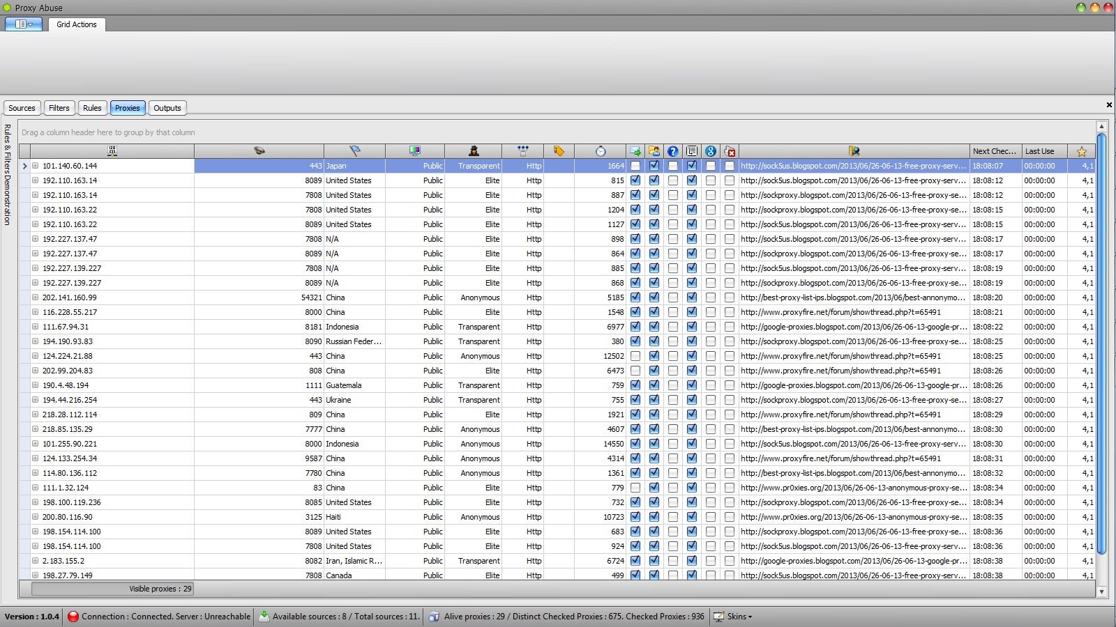This screenshot has width=1116, height=627.
Task: Switch to the Filters tab
Action: (x=59, y=108)
